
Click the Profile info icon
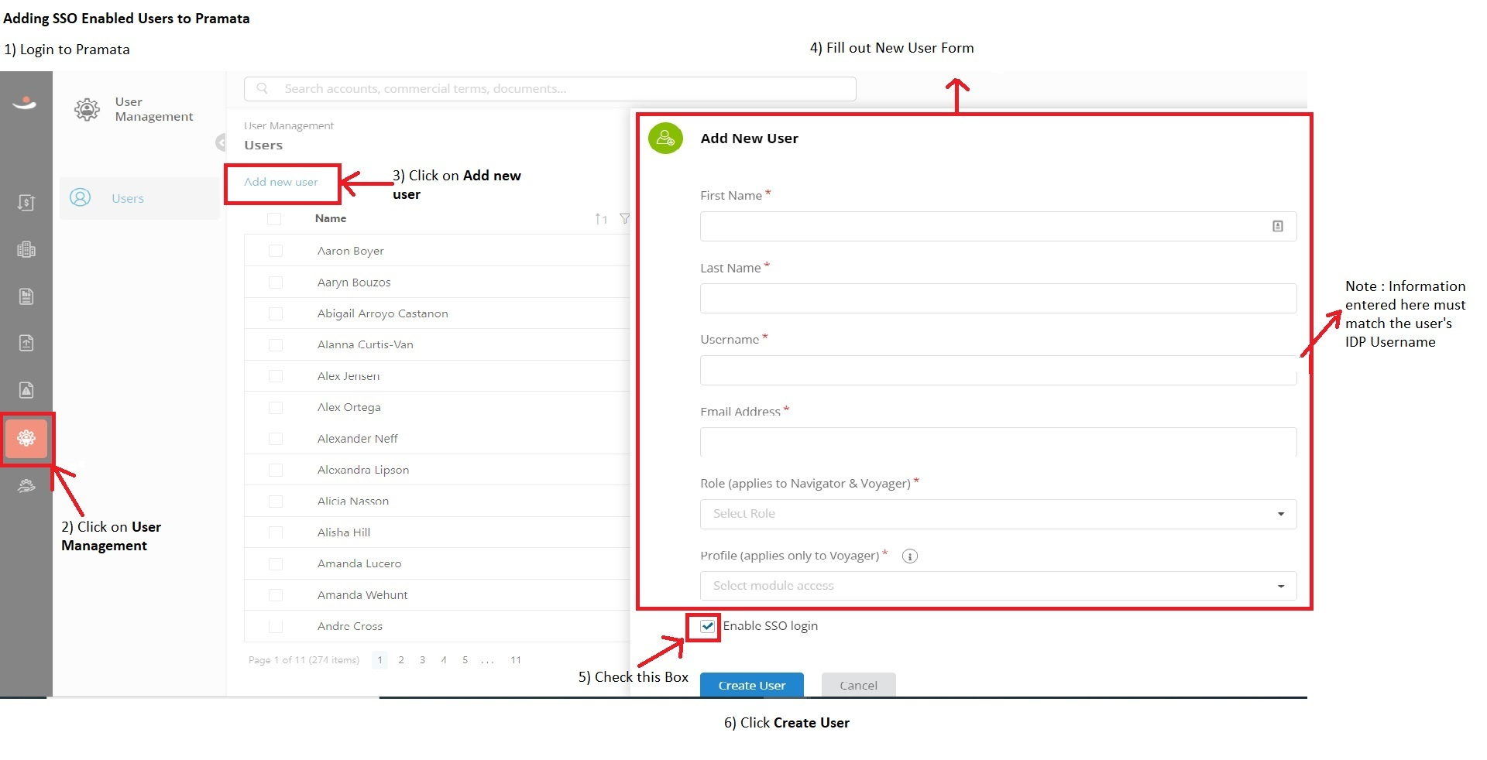point(910,556)
